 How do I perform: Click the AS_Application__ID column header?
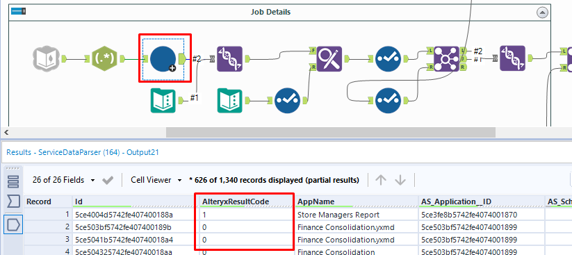click(482, 201)
